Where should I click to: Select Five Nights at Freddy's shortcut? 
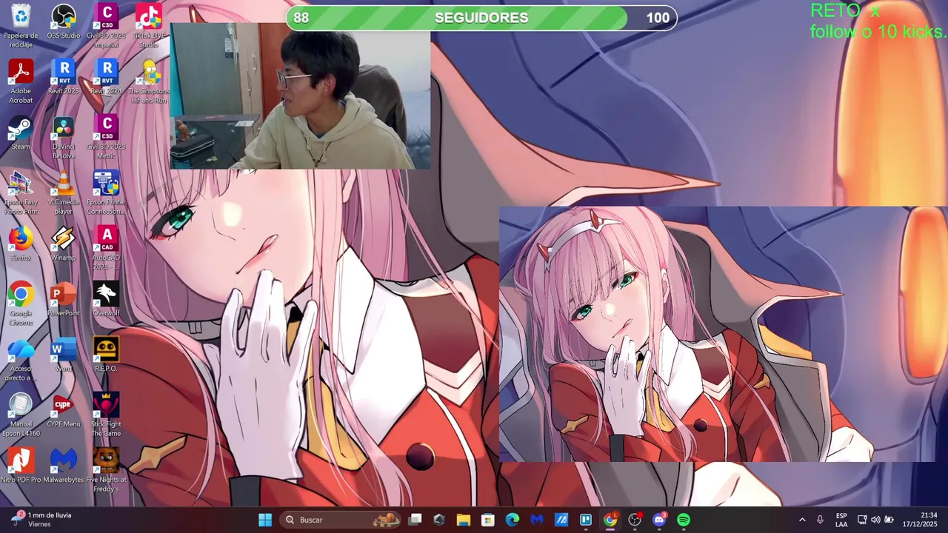pyautogui.click(x=107, y=470)
